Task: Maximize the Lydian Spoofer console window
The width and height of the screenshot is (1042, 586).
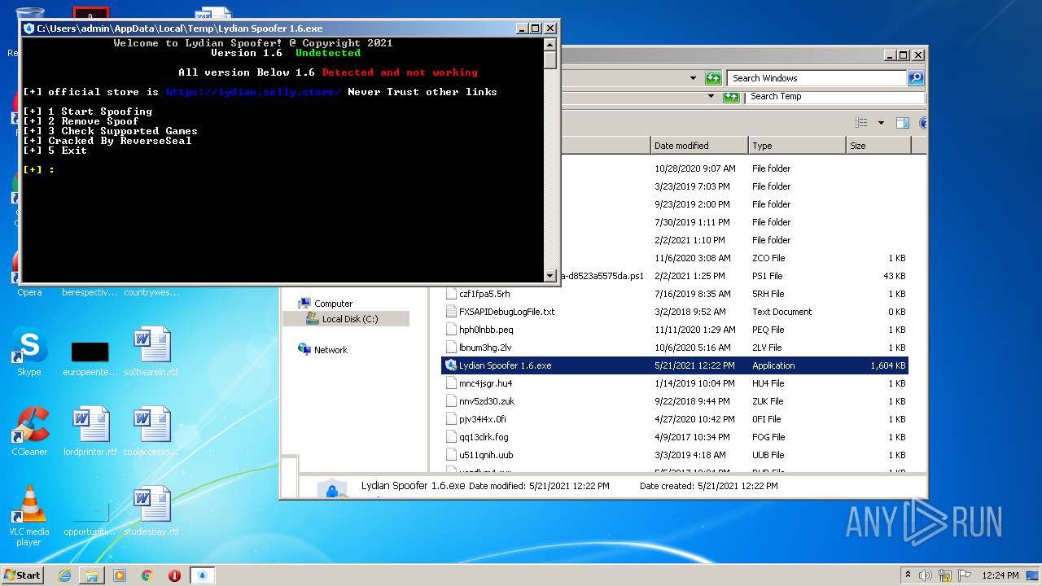Action: (x=536, y=28)
